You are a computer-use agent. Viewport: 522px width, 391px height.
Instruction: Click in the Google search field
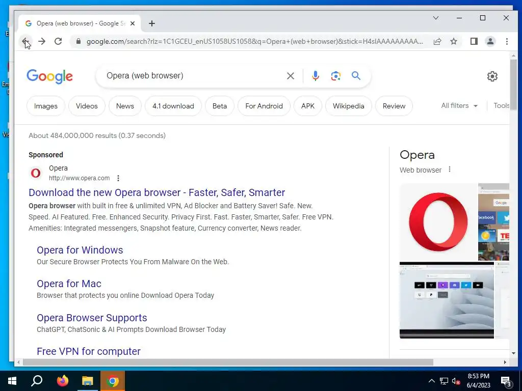pos(193,76)
